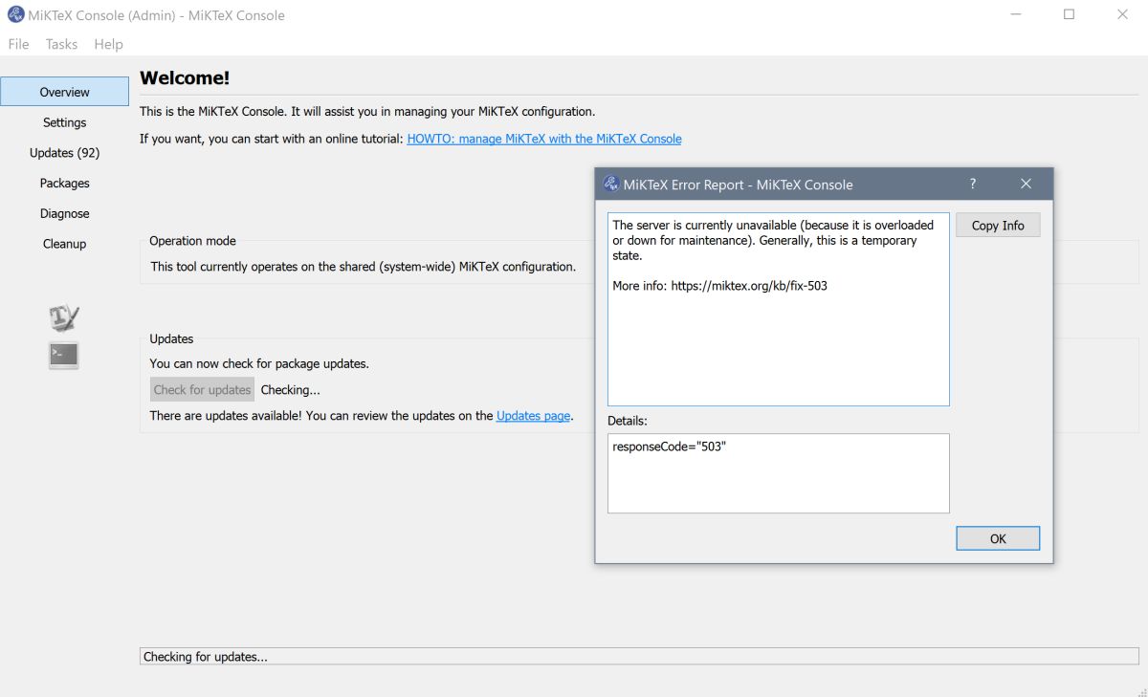Screen dimensions: 1148x697
Task: Open the Diagnose page
Action: [64, 213]
